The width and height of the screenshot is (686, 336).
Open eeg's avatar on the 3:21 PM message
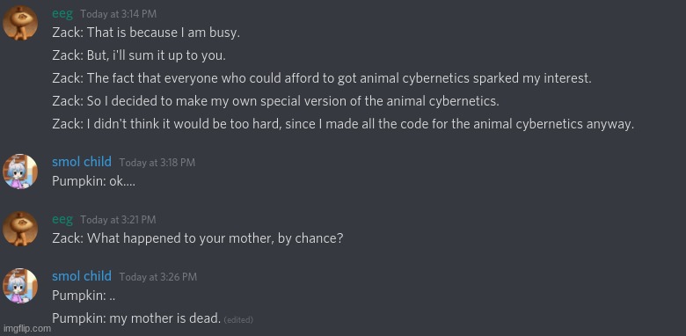pyautogui.click(x=19, y=229)
